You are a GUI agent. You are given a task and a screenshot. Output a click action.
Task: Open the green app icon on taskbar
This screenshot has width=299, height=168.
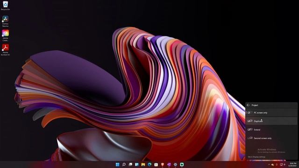coord(182,164)
